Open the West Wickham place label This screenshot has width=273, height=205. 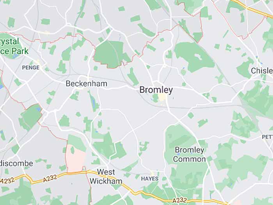click(106, 176)
